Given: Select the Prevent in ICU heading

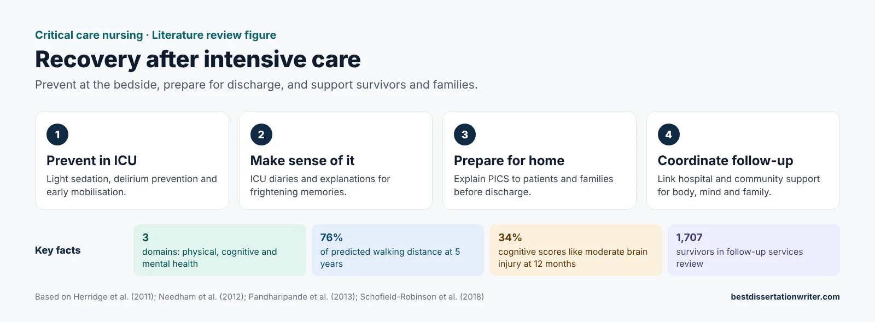Looking at the screenshot, I should click(91, 161).
